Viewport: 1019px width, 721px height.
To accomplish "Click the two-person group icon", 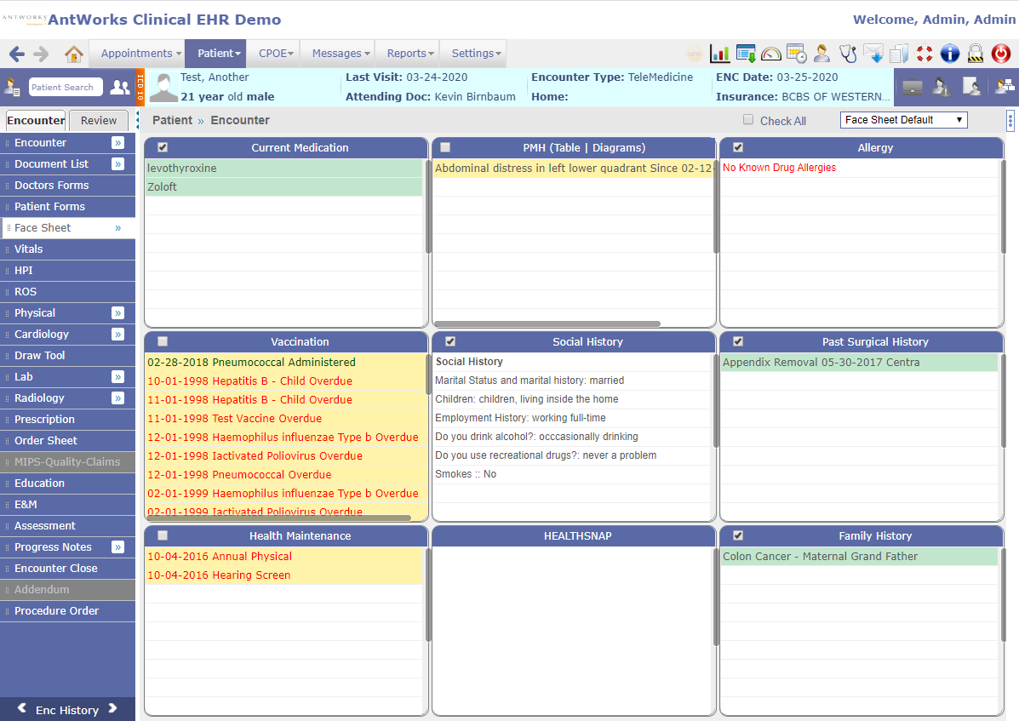I will point(119,87).
